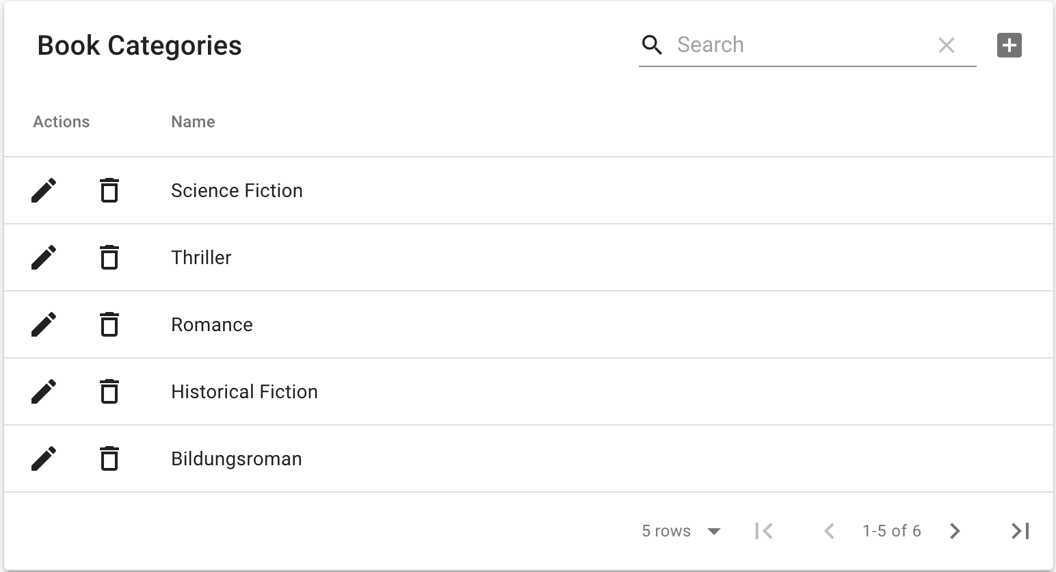Delete the Science Fiction category
This screenshot has height=572, width=1056.
[x=109, y=190]
